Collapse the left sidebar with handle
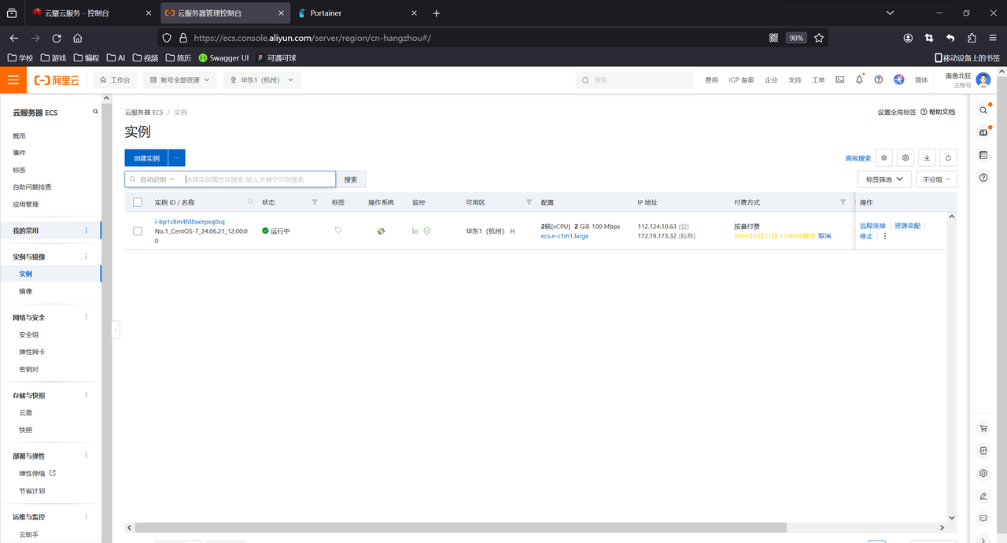Viewport: 1007px width, 543px height. [116, 330]
